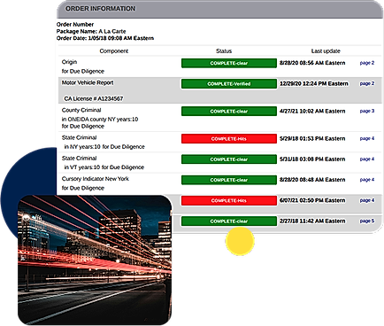Image resolution: width=384 pixels, height=326 pixels.
Task: Click Package Name: A La Carte text
Action: point(91,31)
